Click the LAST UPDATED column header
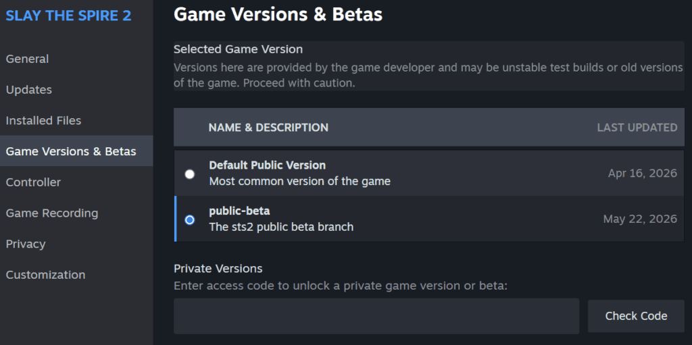This screenshot has width=692, height=345. coord(637,128)
